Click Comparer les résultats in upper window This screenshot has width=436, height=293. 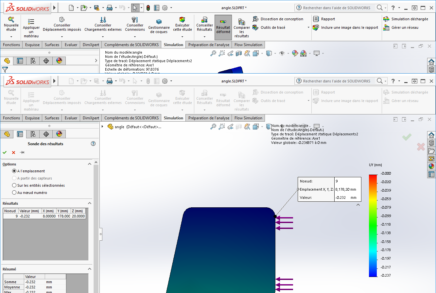[242, 28]
